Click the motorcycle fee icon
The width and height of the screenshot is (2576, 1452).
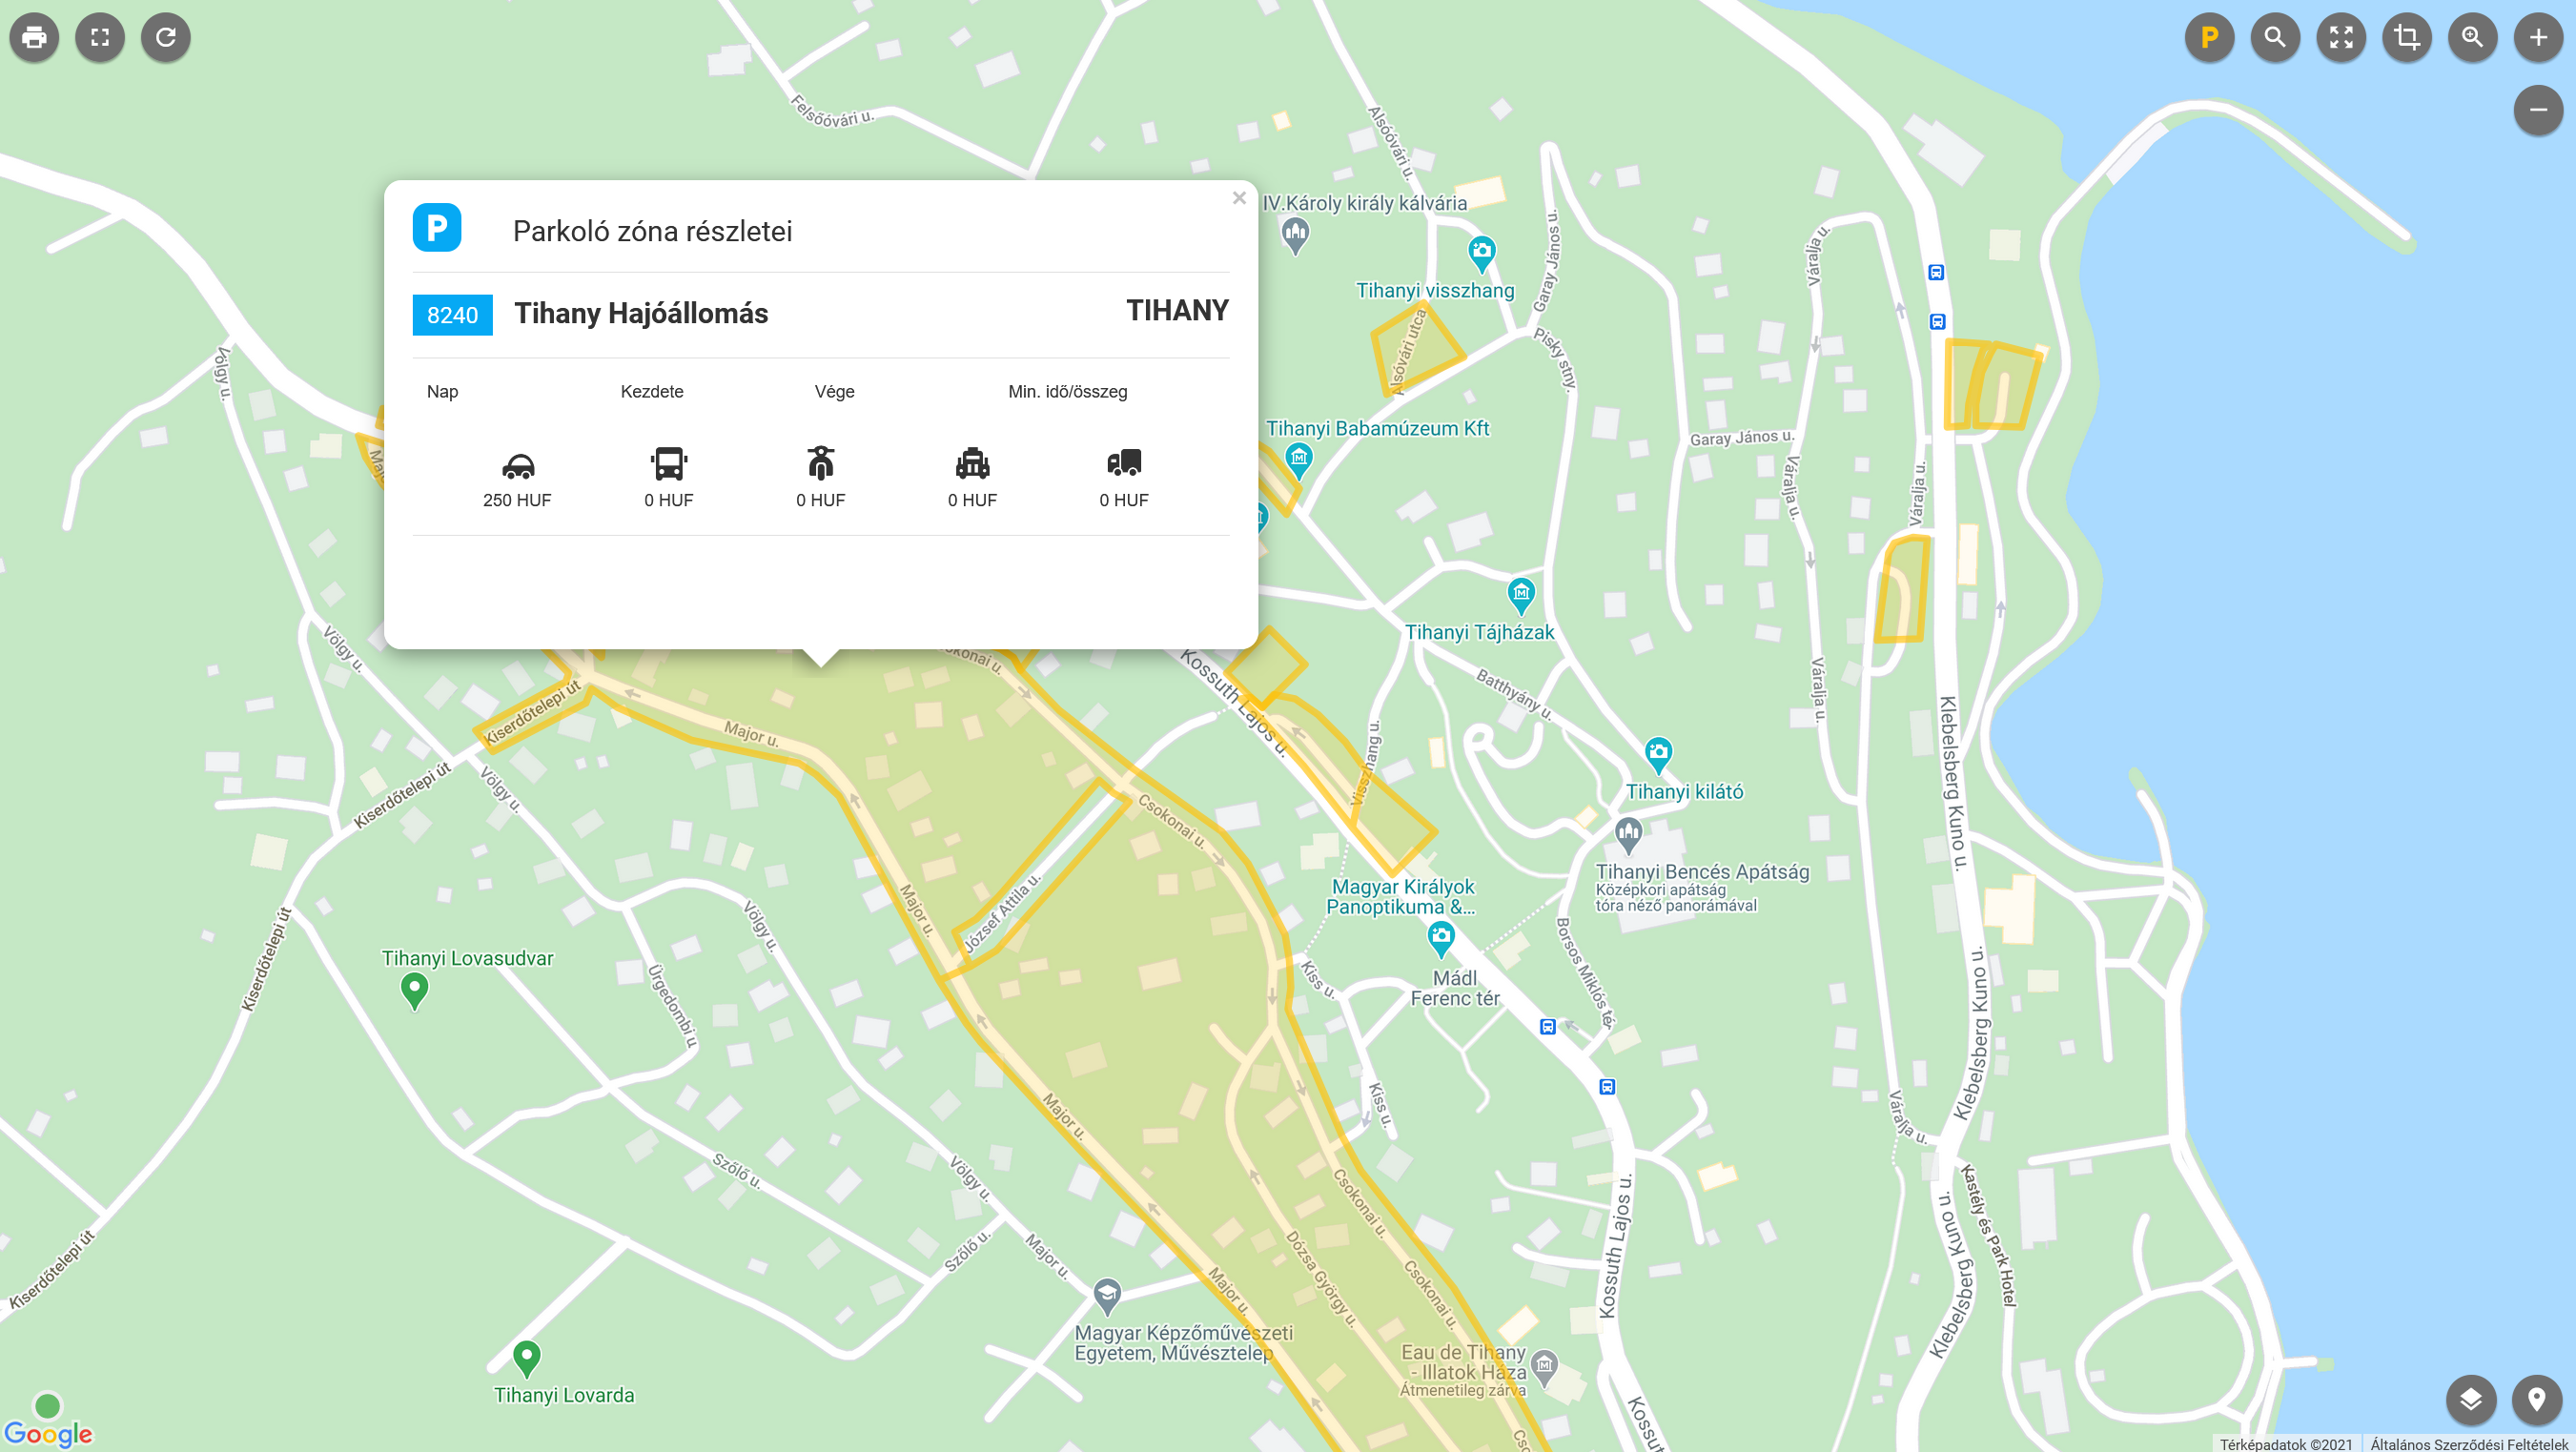[821, 463]
